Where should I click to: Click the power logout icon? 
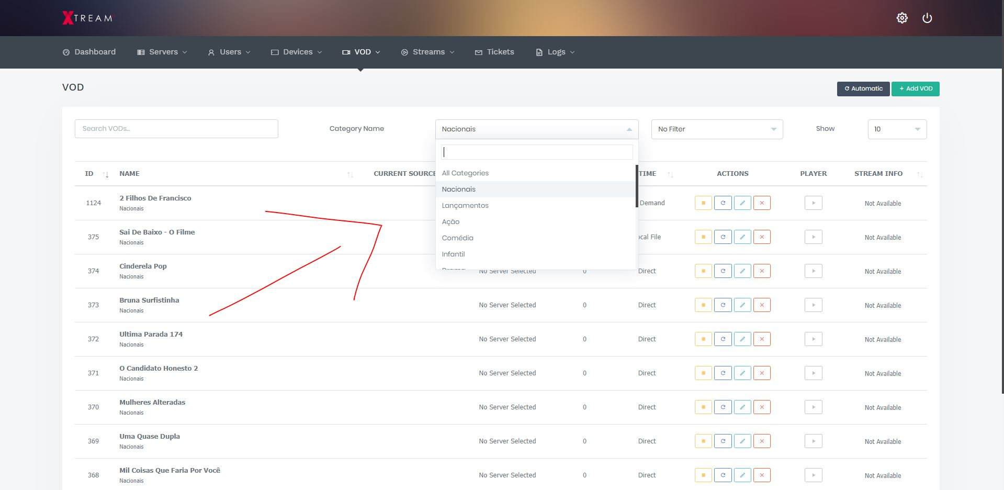(x=927, y=18)
